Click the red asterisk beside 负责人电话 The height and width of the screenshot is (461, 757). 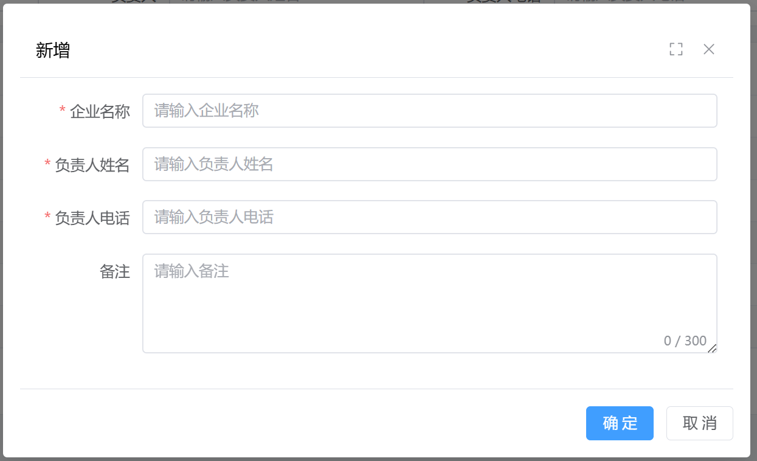coord(47,217)
